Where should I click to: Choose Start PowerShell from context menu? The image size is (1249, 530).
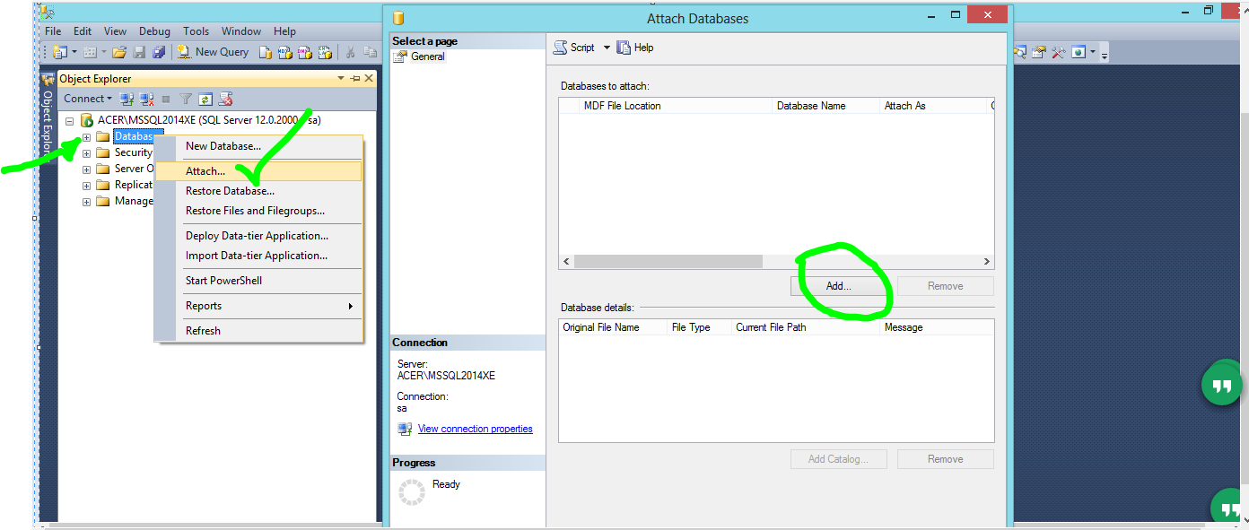(258, 281)
